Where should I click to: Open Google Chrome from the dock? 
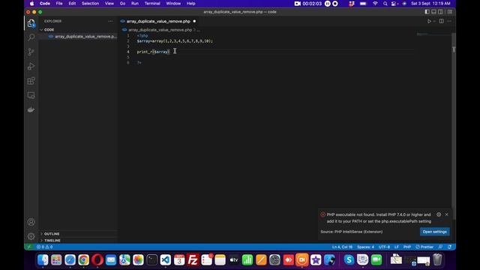point(83,260)
